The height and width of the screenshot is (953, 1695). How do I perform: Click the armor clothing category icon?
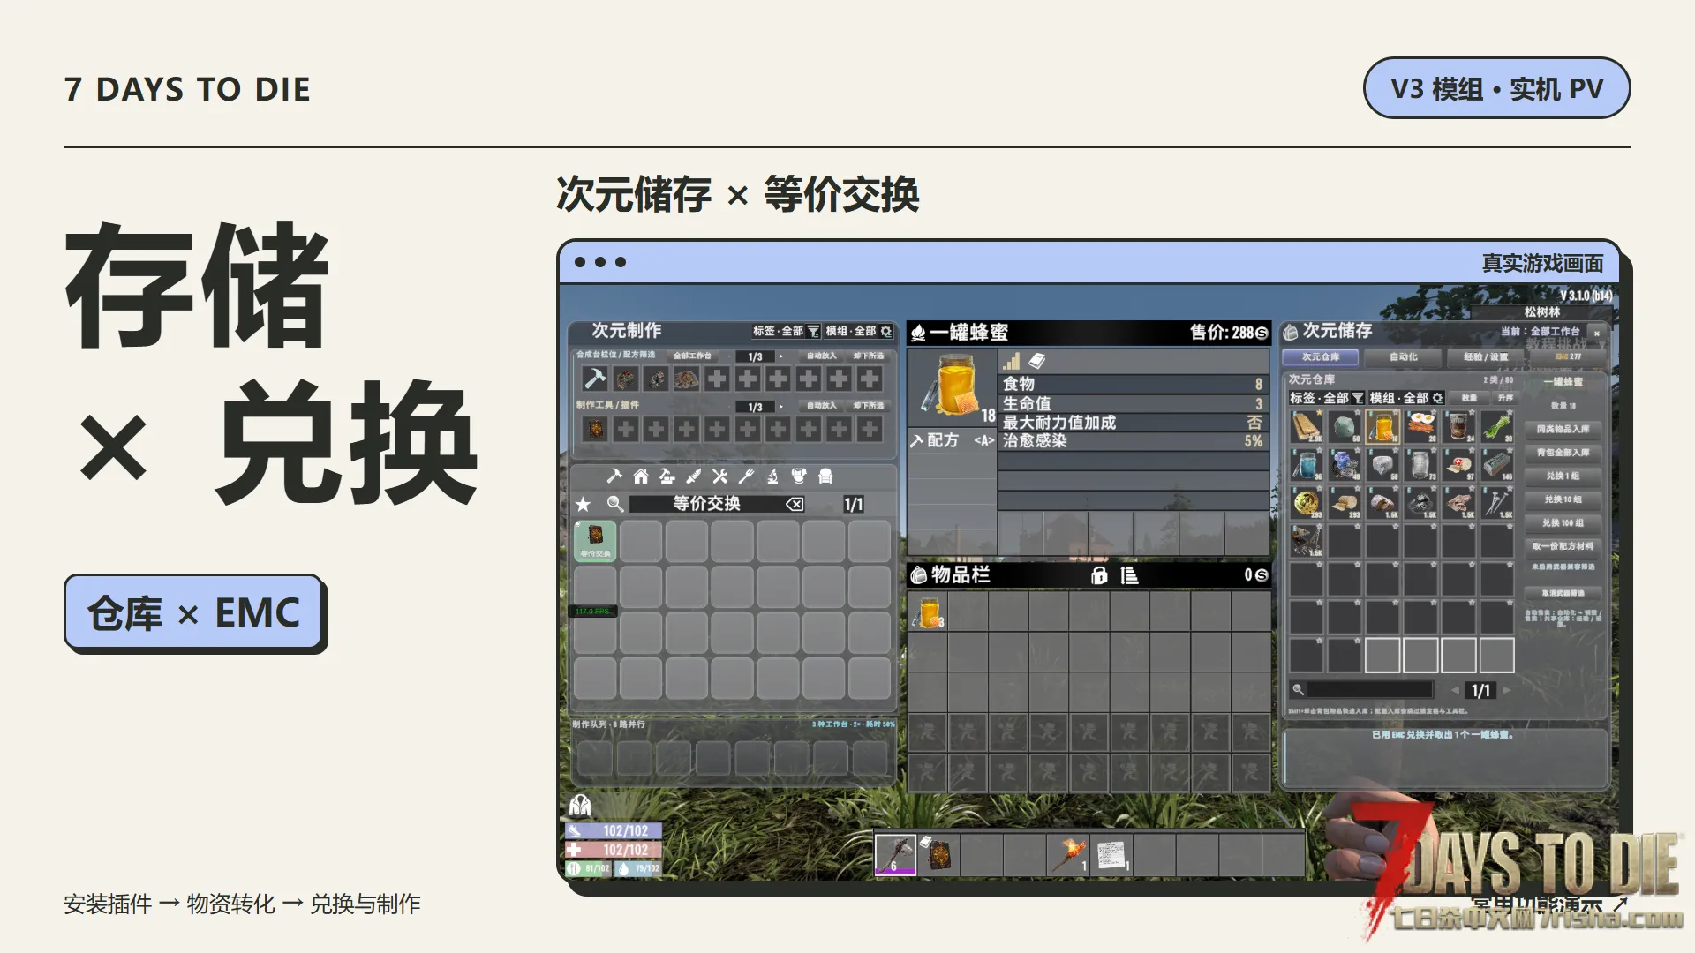(x=799, y=476)
